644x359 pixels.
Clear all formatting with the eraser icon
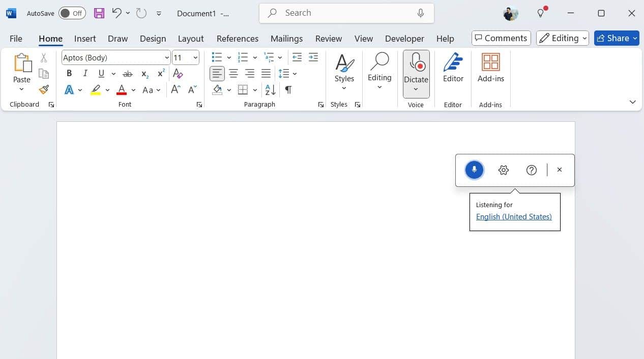pos(178,74)
